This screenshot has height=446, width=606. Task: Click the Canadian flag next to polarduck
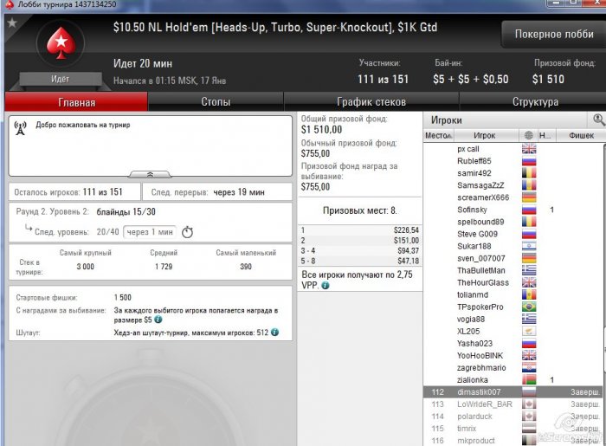(x=529, y=417)
